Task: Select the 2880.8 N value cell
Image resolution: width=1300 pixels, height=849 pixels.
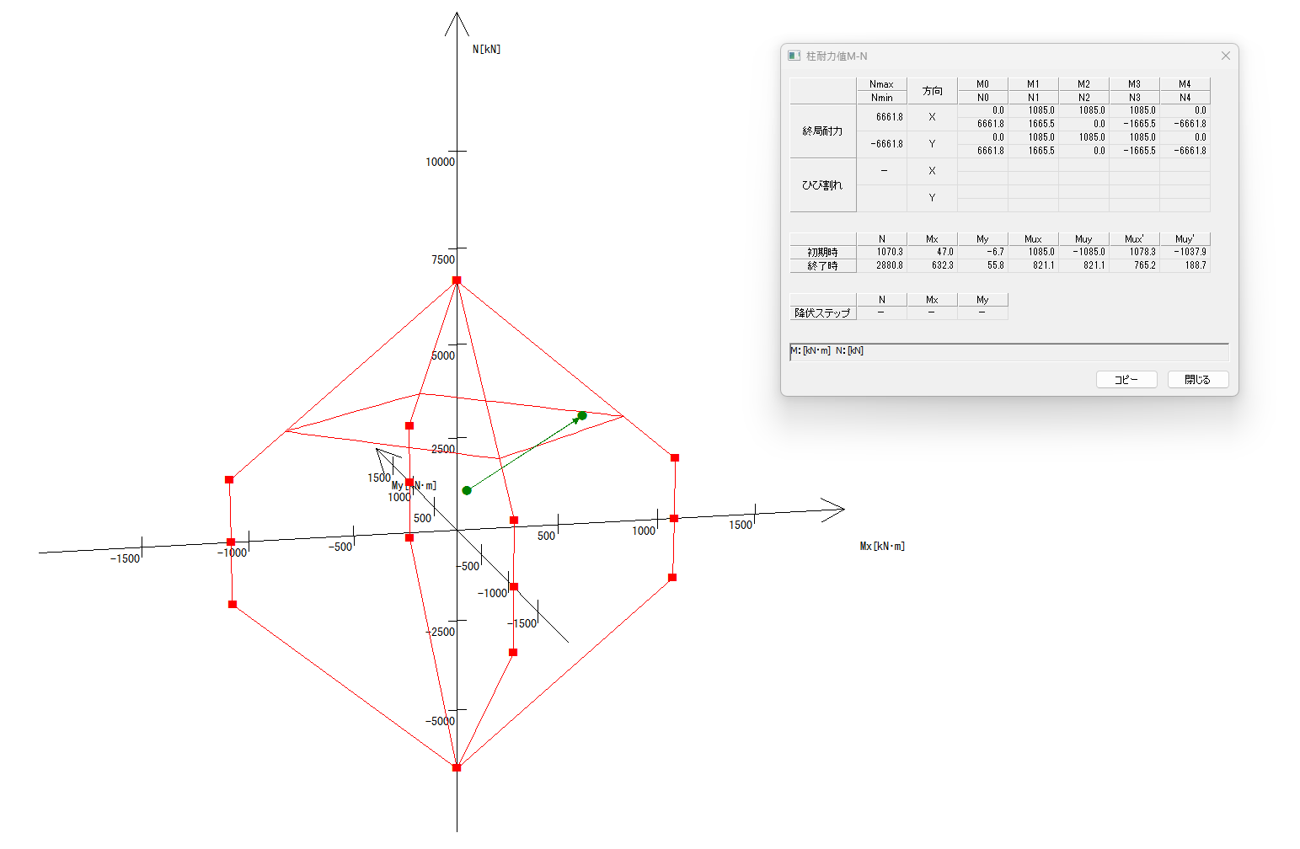Action: [882, 265]
